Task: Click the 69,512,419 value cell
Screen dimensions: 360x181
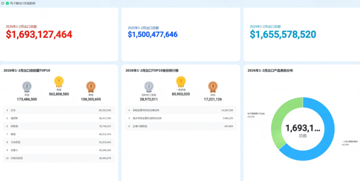Action: pos(105,134)
